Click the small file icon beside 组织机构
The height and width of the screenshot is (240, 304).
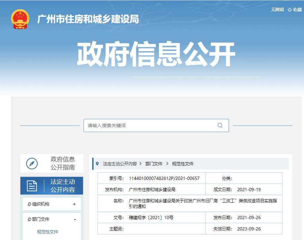tap(29, 204)
